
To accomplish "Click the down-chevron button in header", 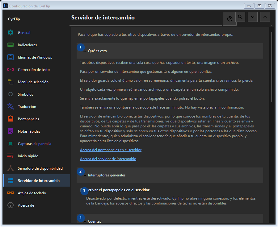I will click(x=253, y=17).
